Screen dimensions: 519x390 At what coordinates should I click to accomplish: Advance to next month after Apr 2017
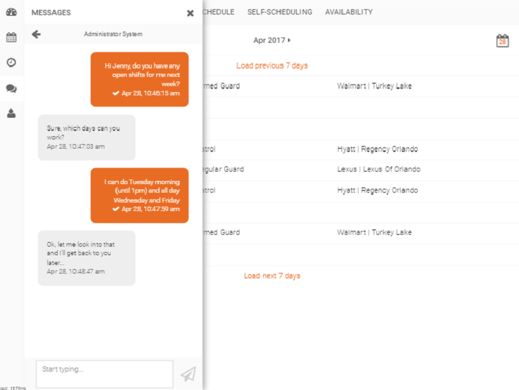tap(289, 41)
